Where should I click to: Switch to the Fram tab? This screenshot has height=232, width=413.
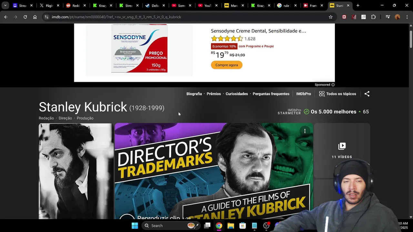point(314,5)
